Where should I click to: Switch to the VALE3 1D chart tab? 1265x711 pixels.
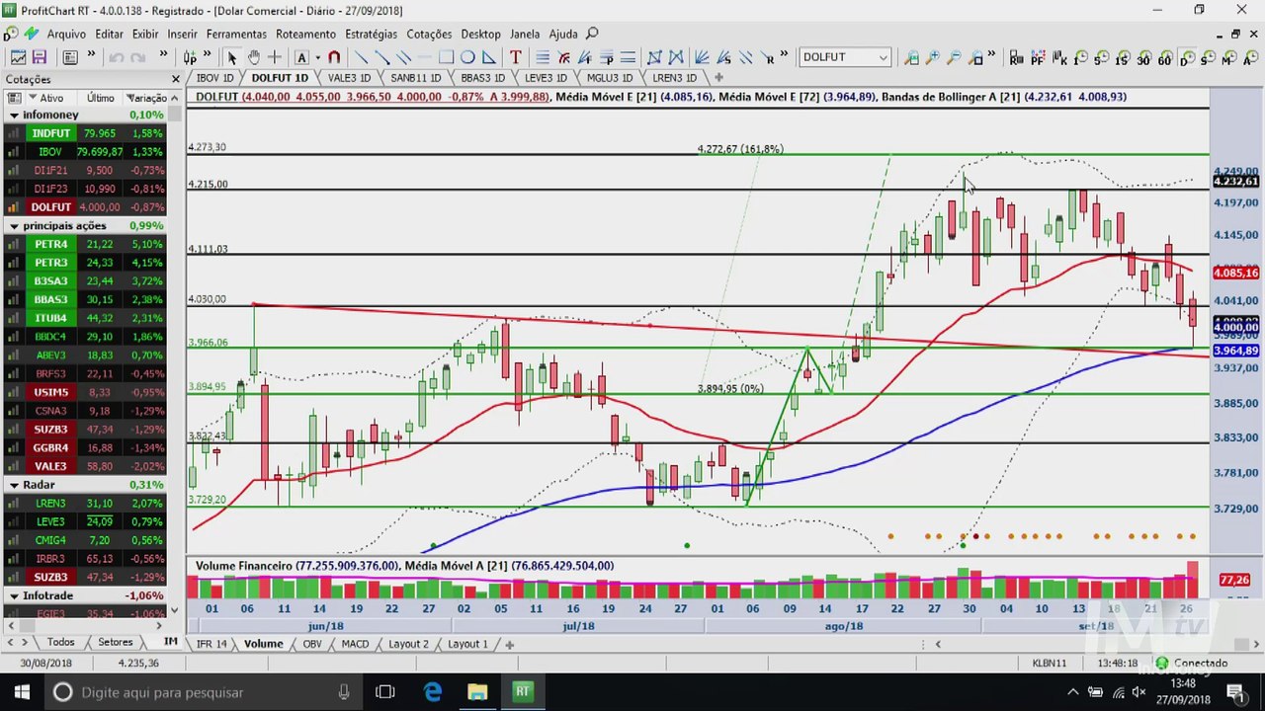point(349,78)
